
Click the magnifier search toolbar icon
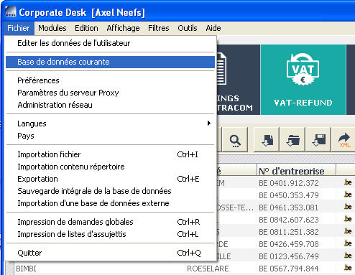235,140
